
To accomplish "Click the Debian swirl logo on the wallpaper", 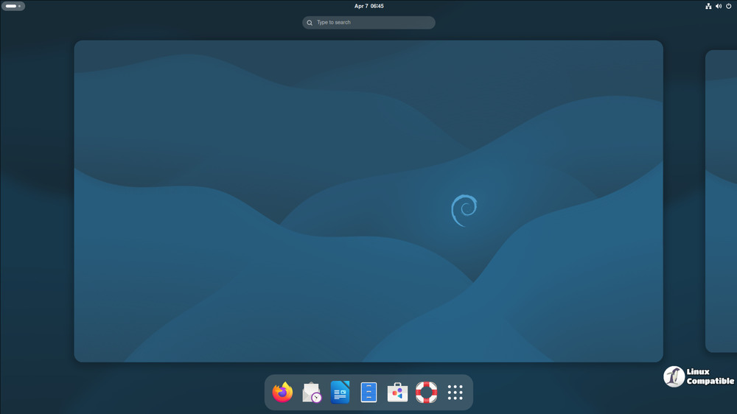I will [x=464, y=210].
